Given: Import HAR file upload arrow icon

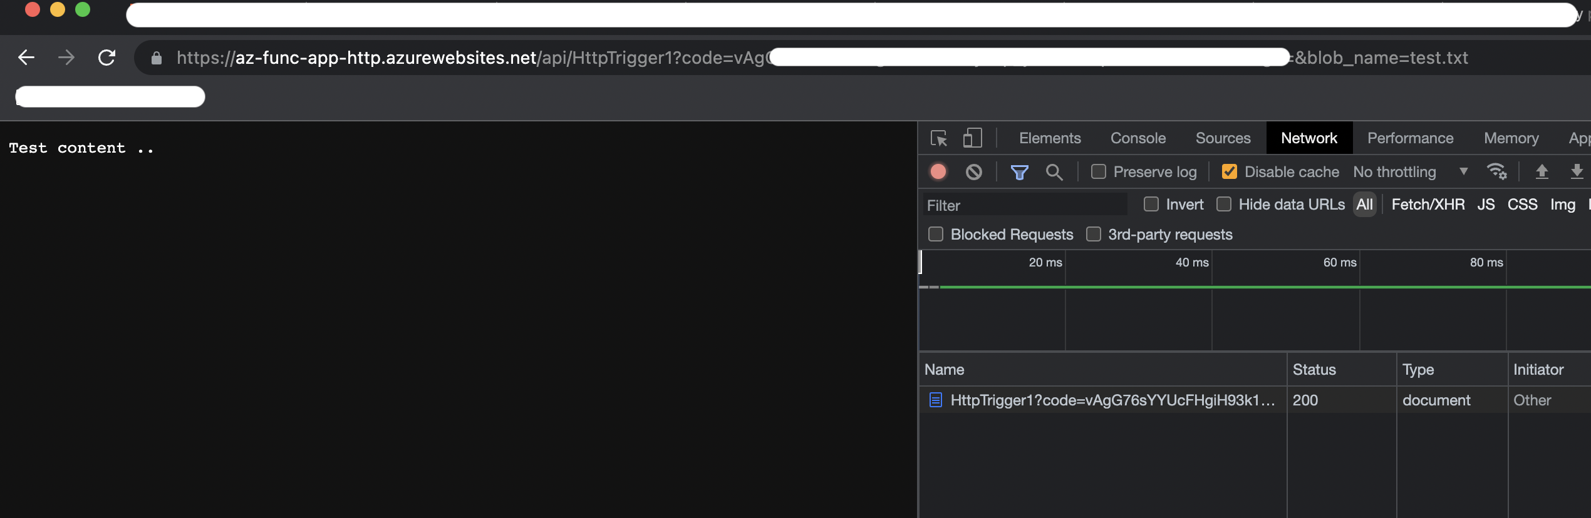Looking at the screenshot, I should [x=1542, y=171].
